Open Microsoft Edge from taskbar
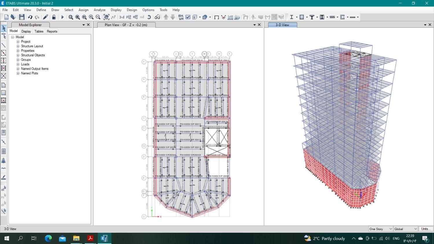Image resolution: width=434 pixels, height=244 pixels. click(48, 238)
